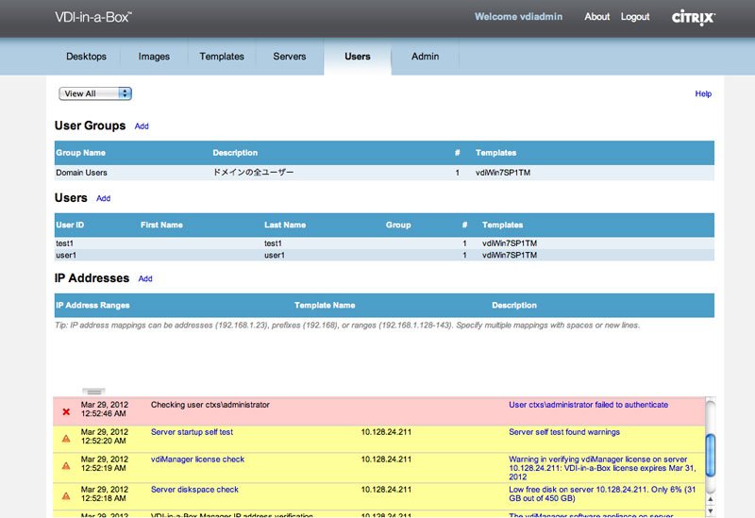This screenshot has width=755, height=518.
Task: Click the VDI-in-a-Box product logo
Action: pyautogui.click(x=92, y=17)
